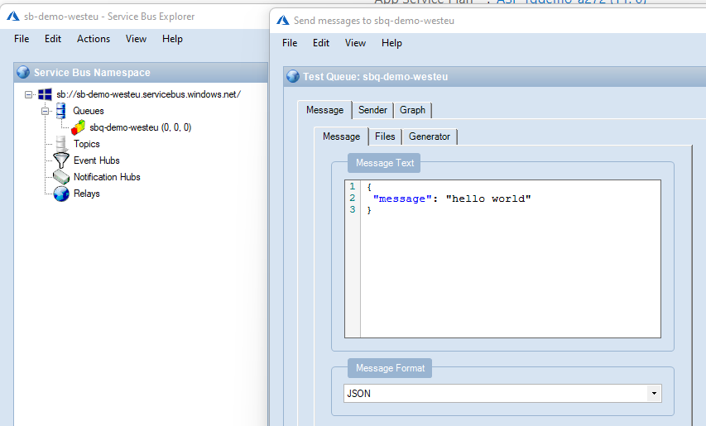Select sbq-demo-westeu (0, 0, 0) queue
This screenshot has width=706, height=426.
pyautogui.click(x=140, y=127)
